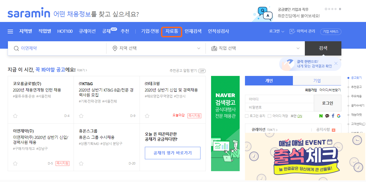
Task: Star the KT&G job posting
Action: point(81,116)
